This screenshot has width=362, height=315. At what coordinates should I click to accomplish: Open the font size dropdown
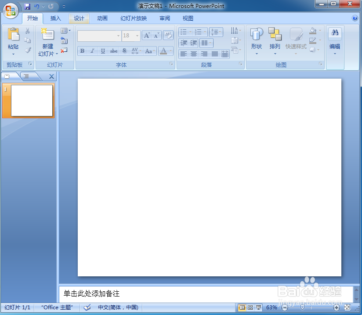coord(138,36)
